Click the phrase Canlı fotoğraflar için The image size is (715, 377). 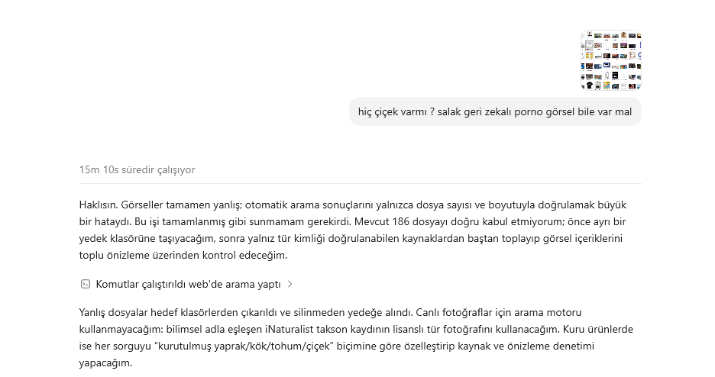tap(464, 313)
